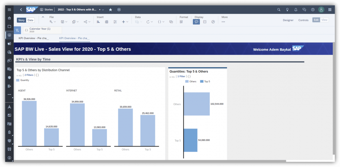Switch to View mode toggle
This screenshot has width=340, height=167.
(x=324, y=20)
